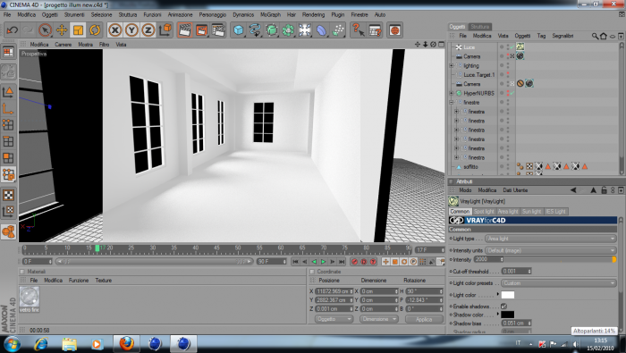Toggle visibility dots of soffitto object
Screen dimensions: 626x353
pyautogui.click(x=508, y=167)
